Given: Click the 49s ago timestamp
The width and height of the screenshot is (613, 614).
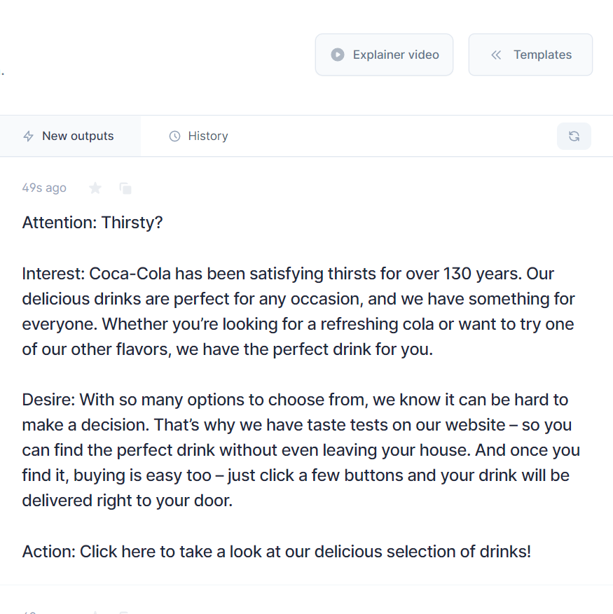Looking at the screenshot, I should pyautogui.click(x=44, y=188).
